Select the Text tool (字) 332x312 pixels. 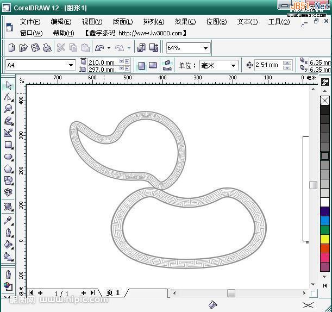point(8,192)
